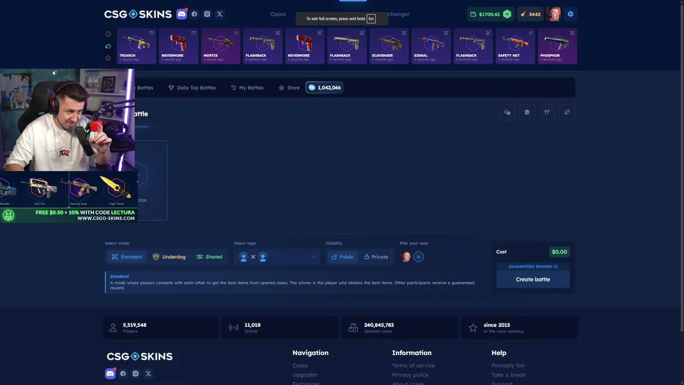Open the Phosphor drop card
The height and width of the screenshot is (385, 684).
tap(557, 46)
